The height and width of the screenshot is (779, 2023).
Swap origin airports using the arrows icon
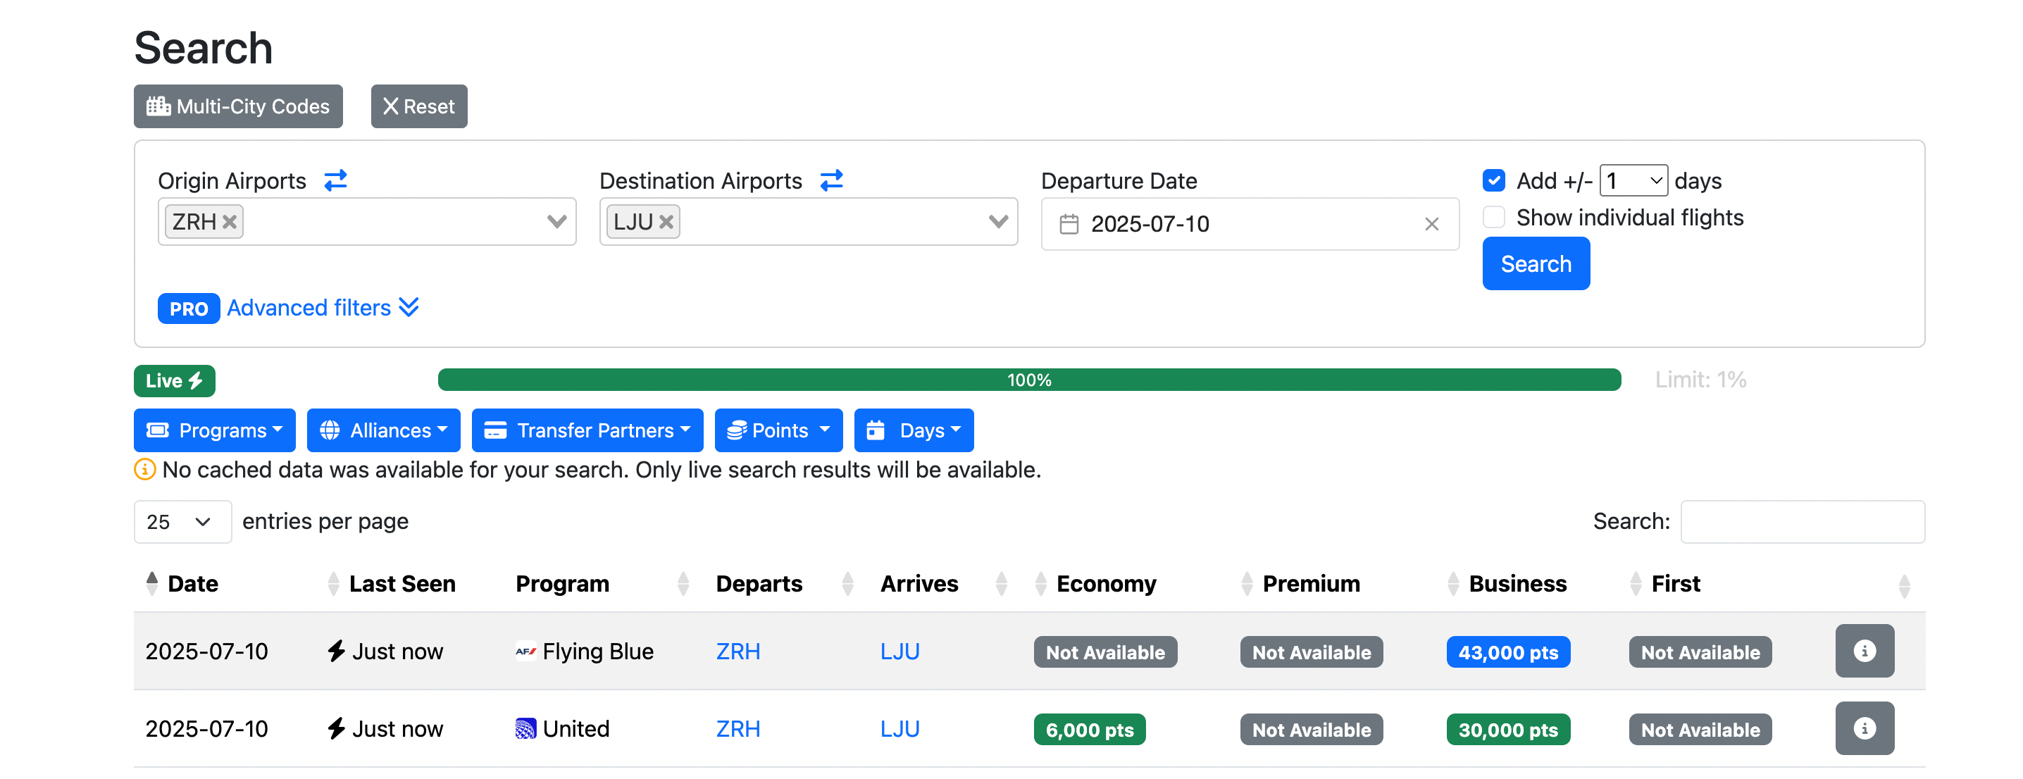335,180
